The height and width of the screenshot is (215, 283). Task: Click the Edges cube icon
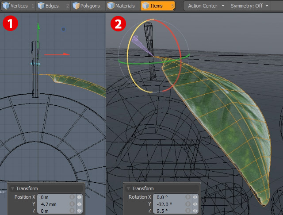click(41, 6)
